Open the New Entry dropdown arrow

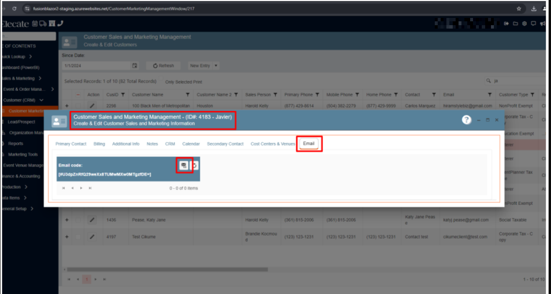[215, 65]
